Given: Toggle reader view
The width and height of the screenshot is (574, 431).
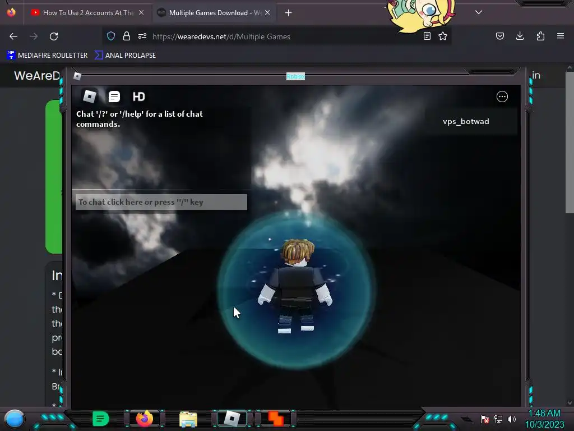Looking at the screenshot, I should point(427,36).
